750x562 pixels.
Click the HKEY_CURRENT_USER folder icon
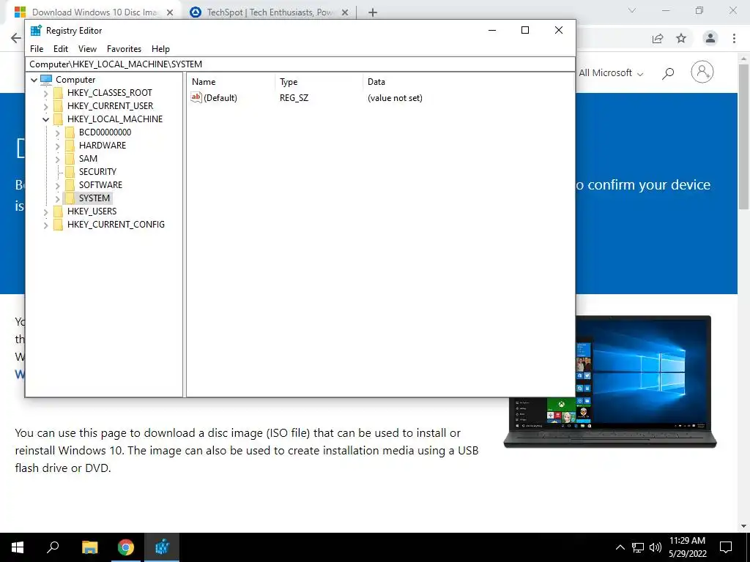[58, 105]
